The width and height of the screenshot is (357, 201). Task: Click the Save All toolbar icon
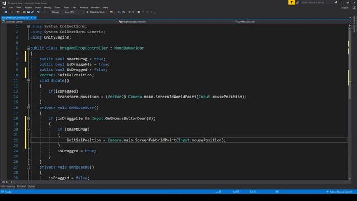(x=32, y=12)
